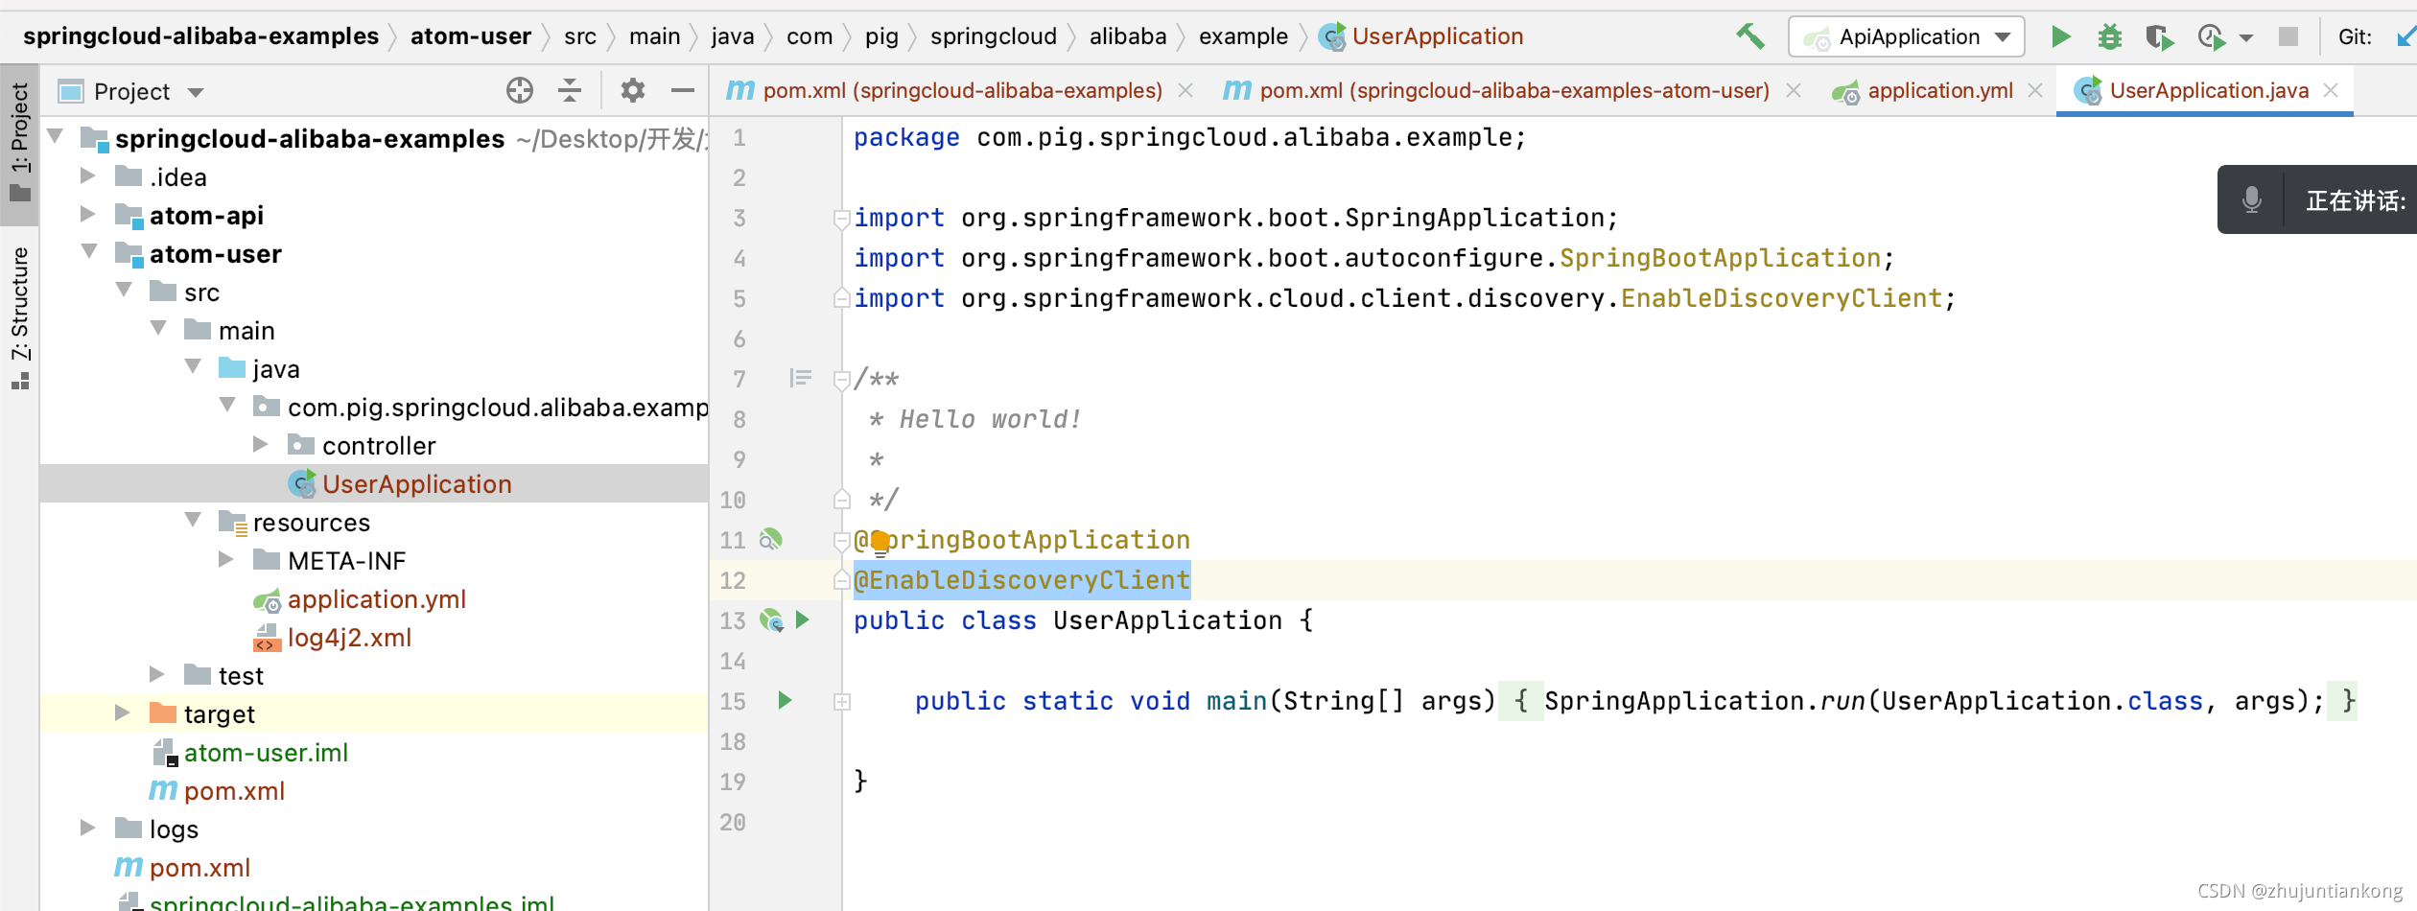
Task: Open Project panel settings gear
Action: point(632,91)
